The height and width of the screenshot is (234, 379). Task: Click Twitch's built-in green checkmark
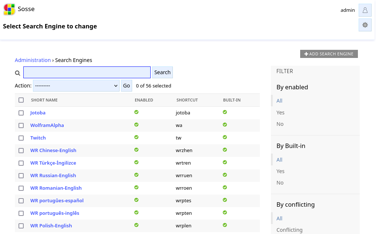tap(225, 137)
